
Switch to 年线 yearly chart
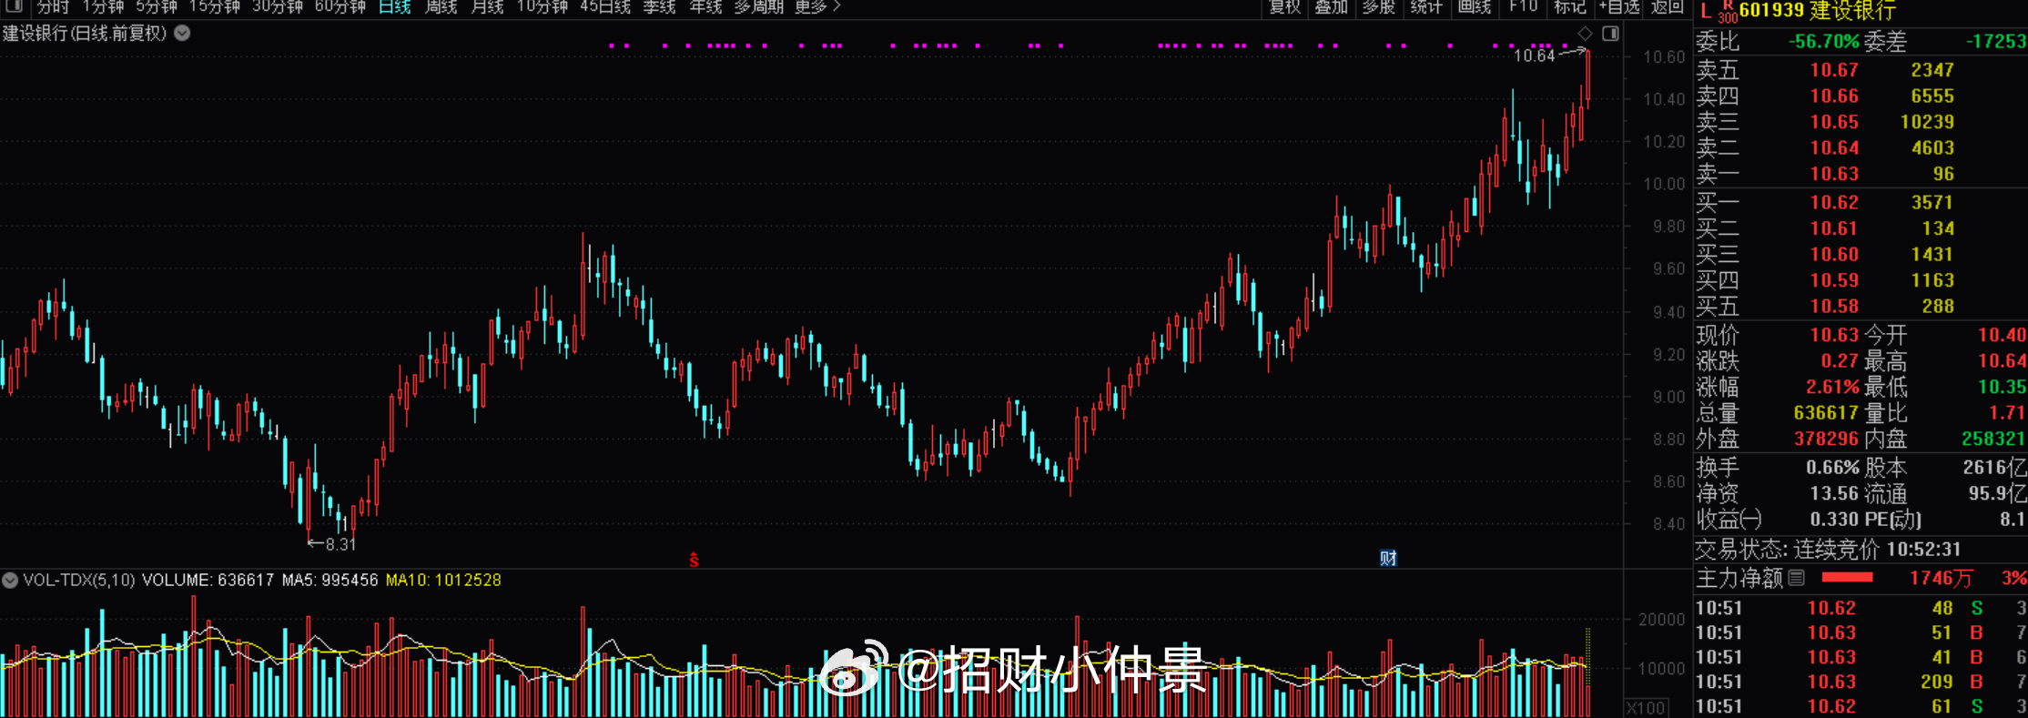tap(705, 7)
